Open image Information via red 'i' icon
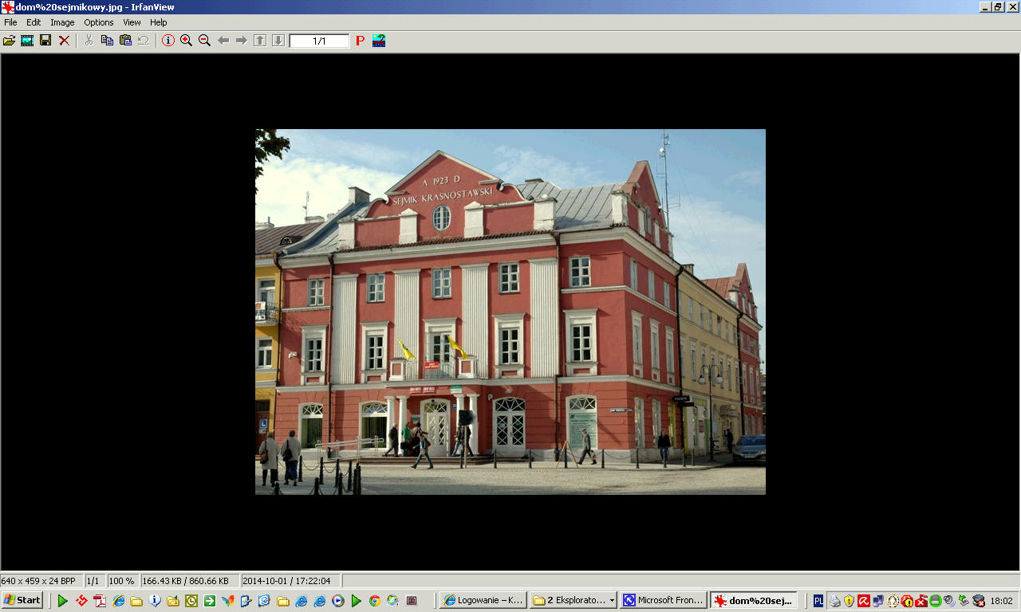Image resolution: width=1021 pixels, height=612 pixels. [x=168, y=41]
